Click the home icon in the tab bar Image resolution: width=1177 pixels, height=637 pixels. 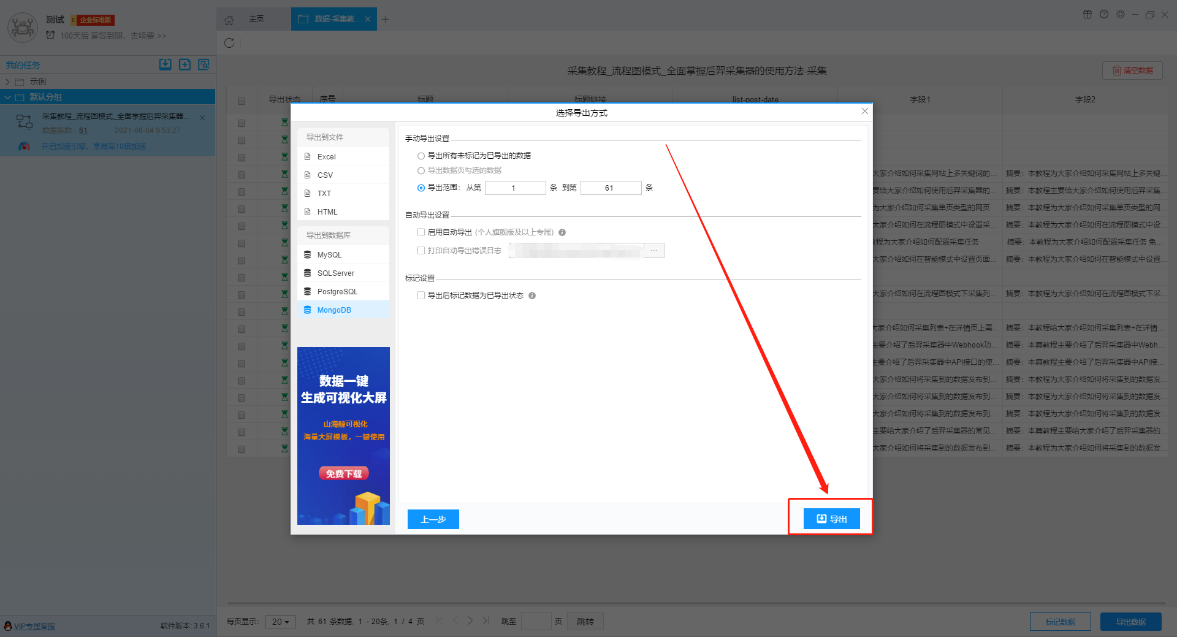229,20
